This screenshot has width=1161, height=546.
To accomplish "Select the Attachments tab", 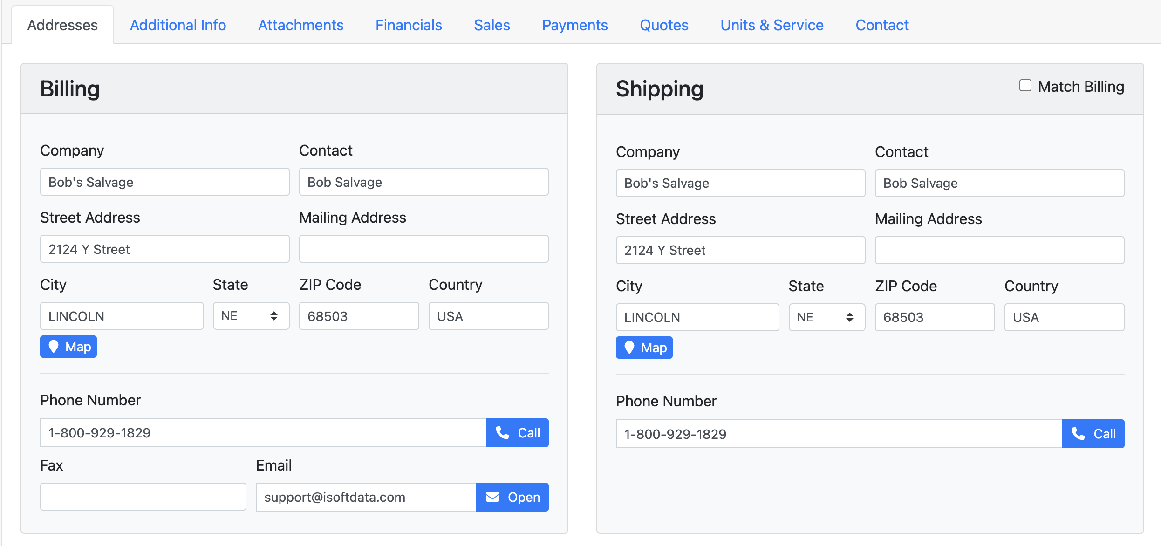I will coord(301,25).
